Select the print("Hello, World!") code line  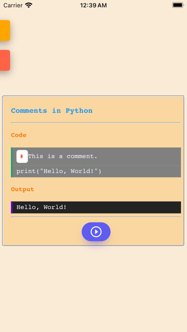pyautogui.click(x=59, y=171)
